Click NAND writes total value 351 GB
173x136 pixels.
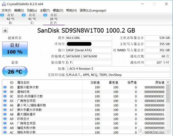point(158,50)
